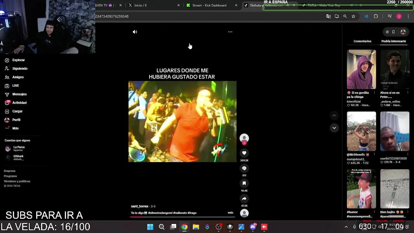Close the Inicio / X browser tab
This screenshot has height=233, width=414.
pyautogui.click(x=179, y=5)
